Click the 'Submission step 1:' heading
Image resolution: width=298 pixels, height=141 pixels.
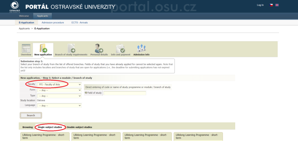32,62
